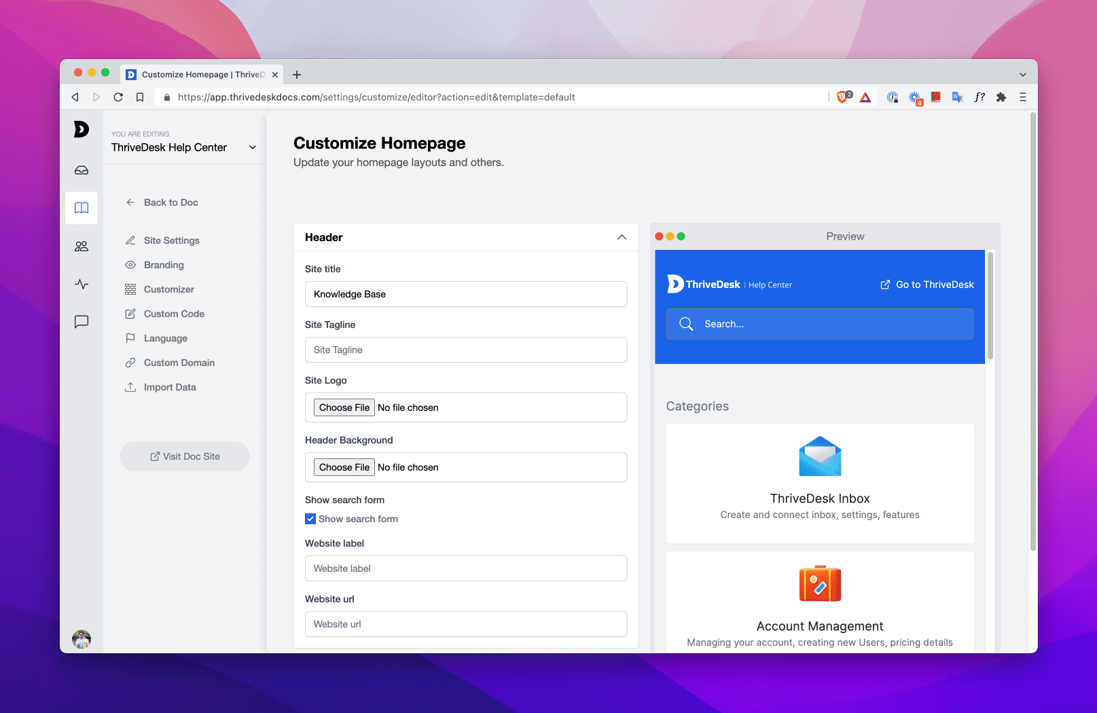Choose File for Site Logo
The width and height of the screenshot is (1097, 713).
pos(344,407)
